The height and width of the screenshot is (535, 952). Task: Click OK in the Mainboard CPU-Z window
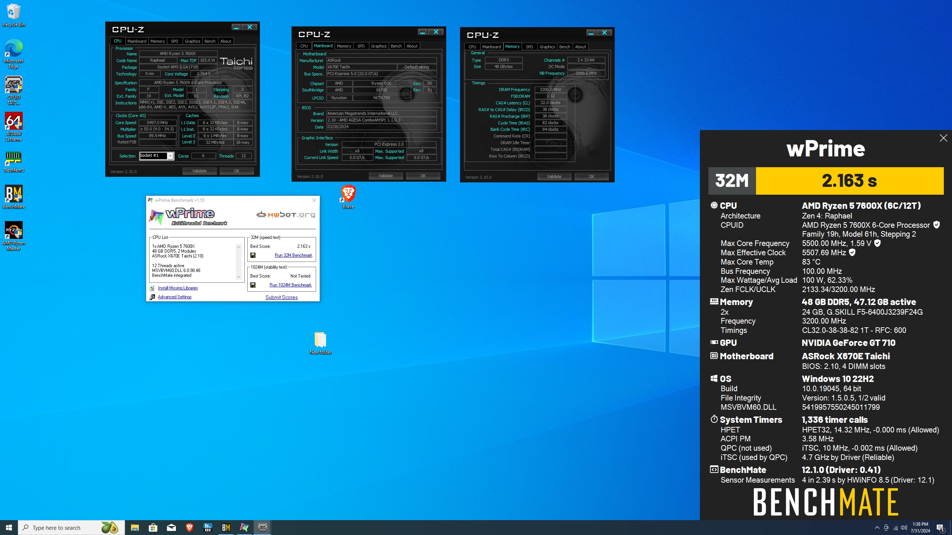423,176
